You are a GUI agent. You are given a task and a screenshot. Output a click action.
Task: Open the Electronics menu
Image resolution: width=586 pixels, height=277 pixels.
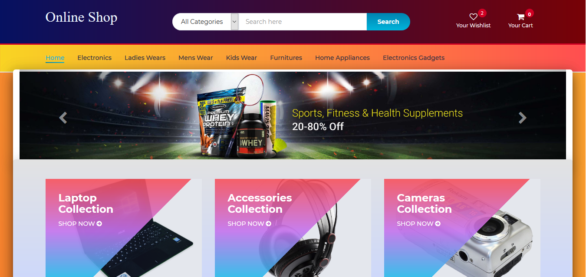click(95, 58)
